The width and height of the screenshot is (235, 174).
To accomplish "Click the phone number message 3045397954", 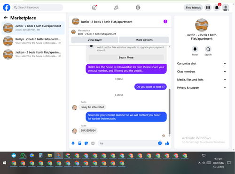I will point(88,130).
